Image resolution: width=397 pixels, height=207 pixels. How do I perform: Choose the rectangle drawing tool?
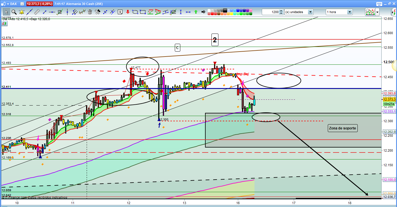[143, 12]
